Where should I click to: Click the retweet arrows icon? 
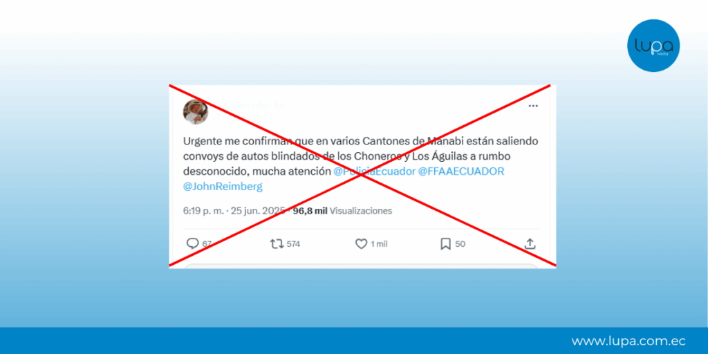click(x=277, y=244)
